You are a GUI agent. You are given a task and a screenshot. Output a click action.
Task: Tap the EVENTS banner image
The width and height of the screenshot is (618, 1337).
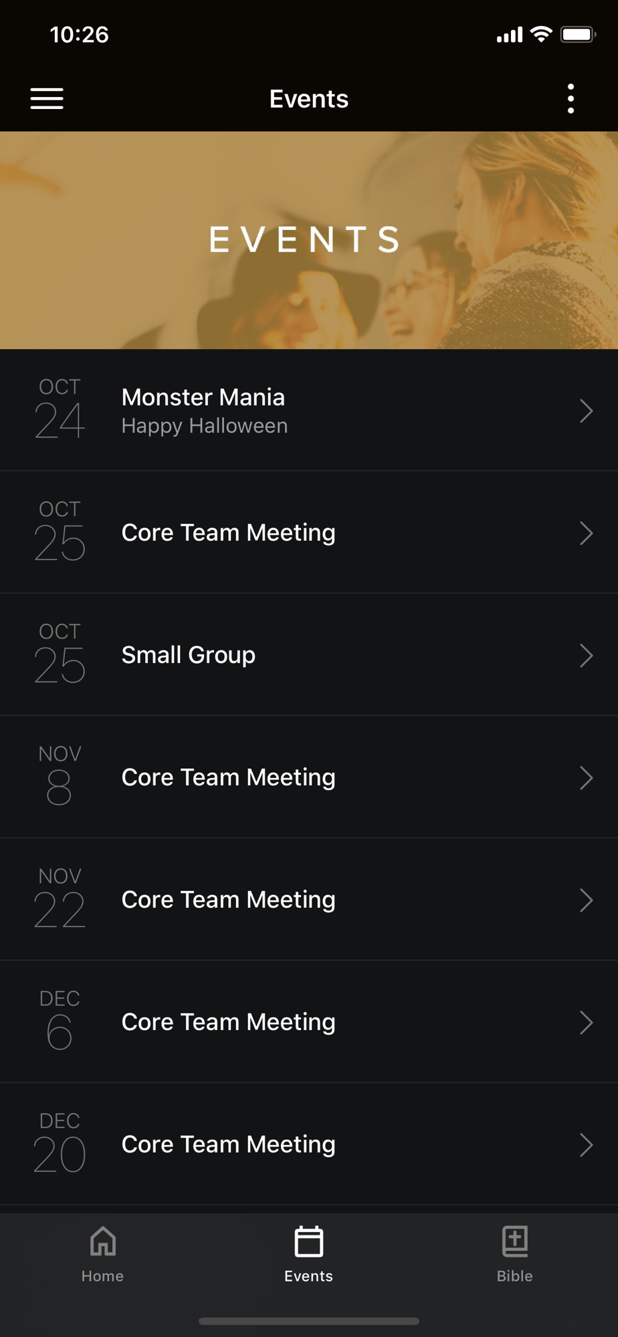[309, 240]
